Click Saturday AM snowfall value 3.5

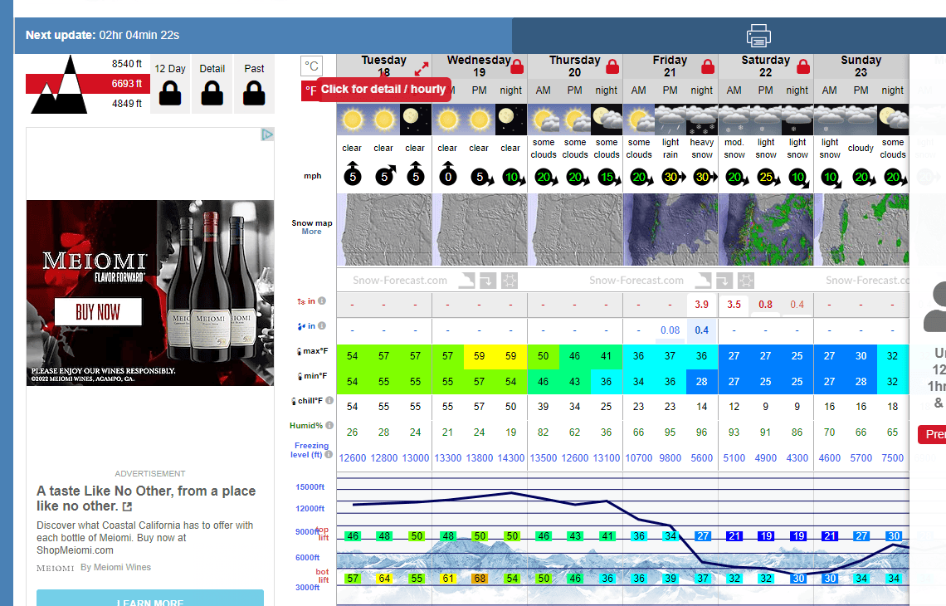[734, 305]
